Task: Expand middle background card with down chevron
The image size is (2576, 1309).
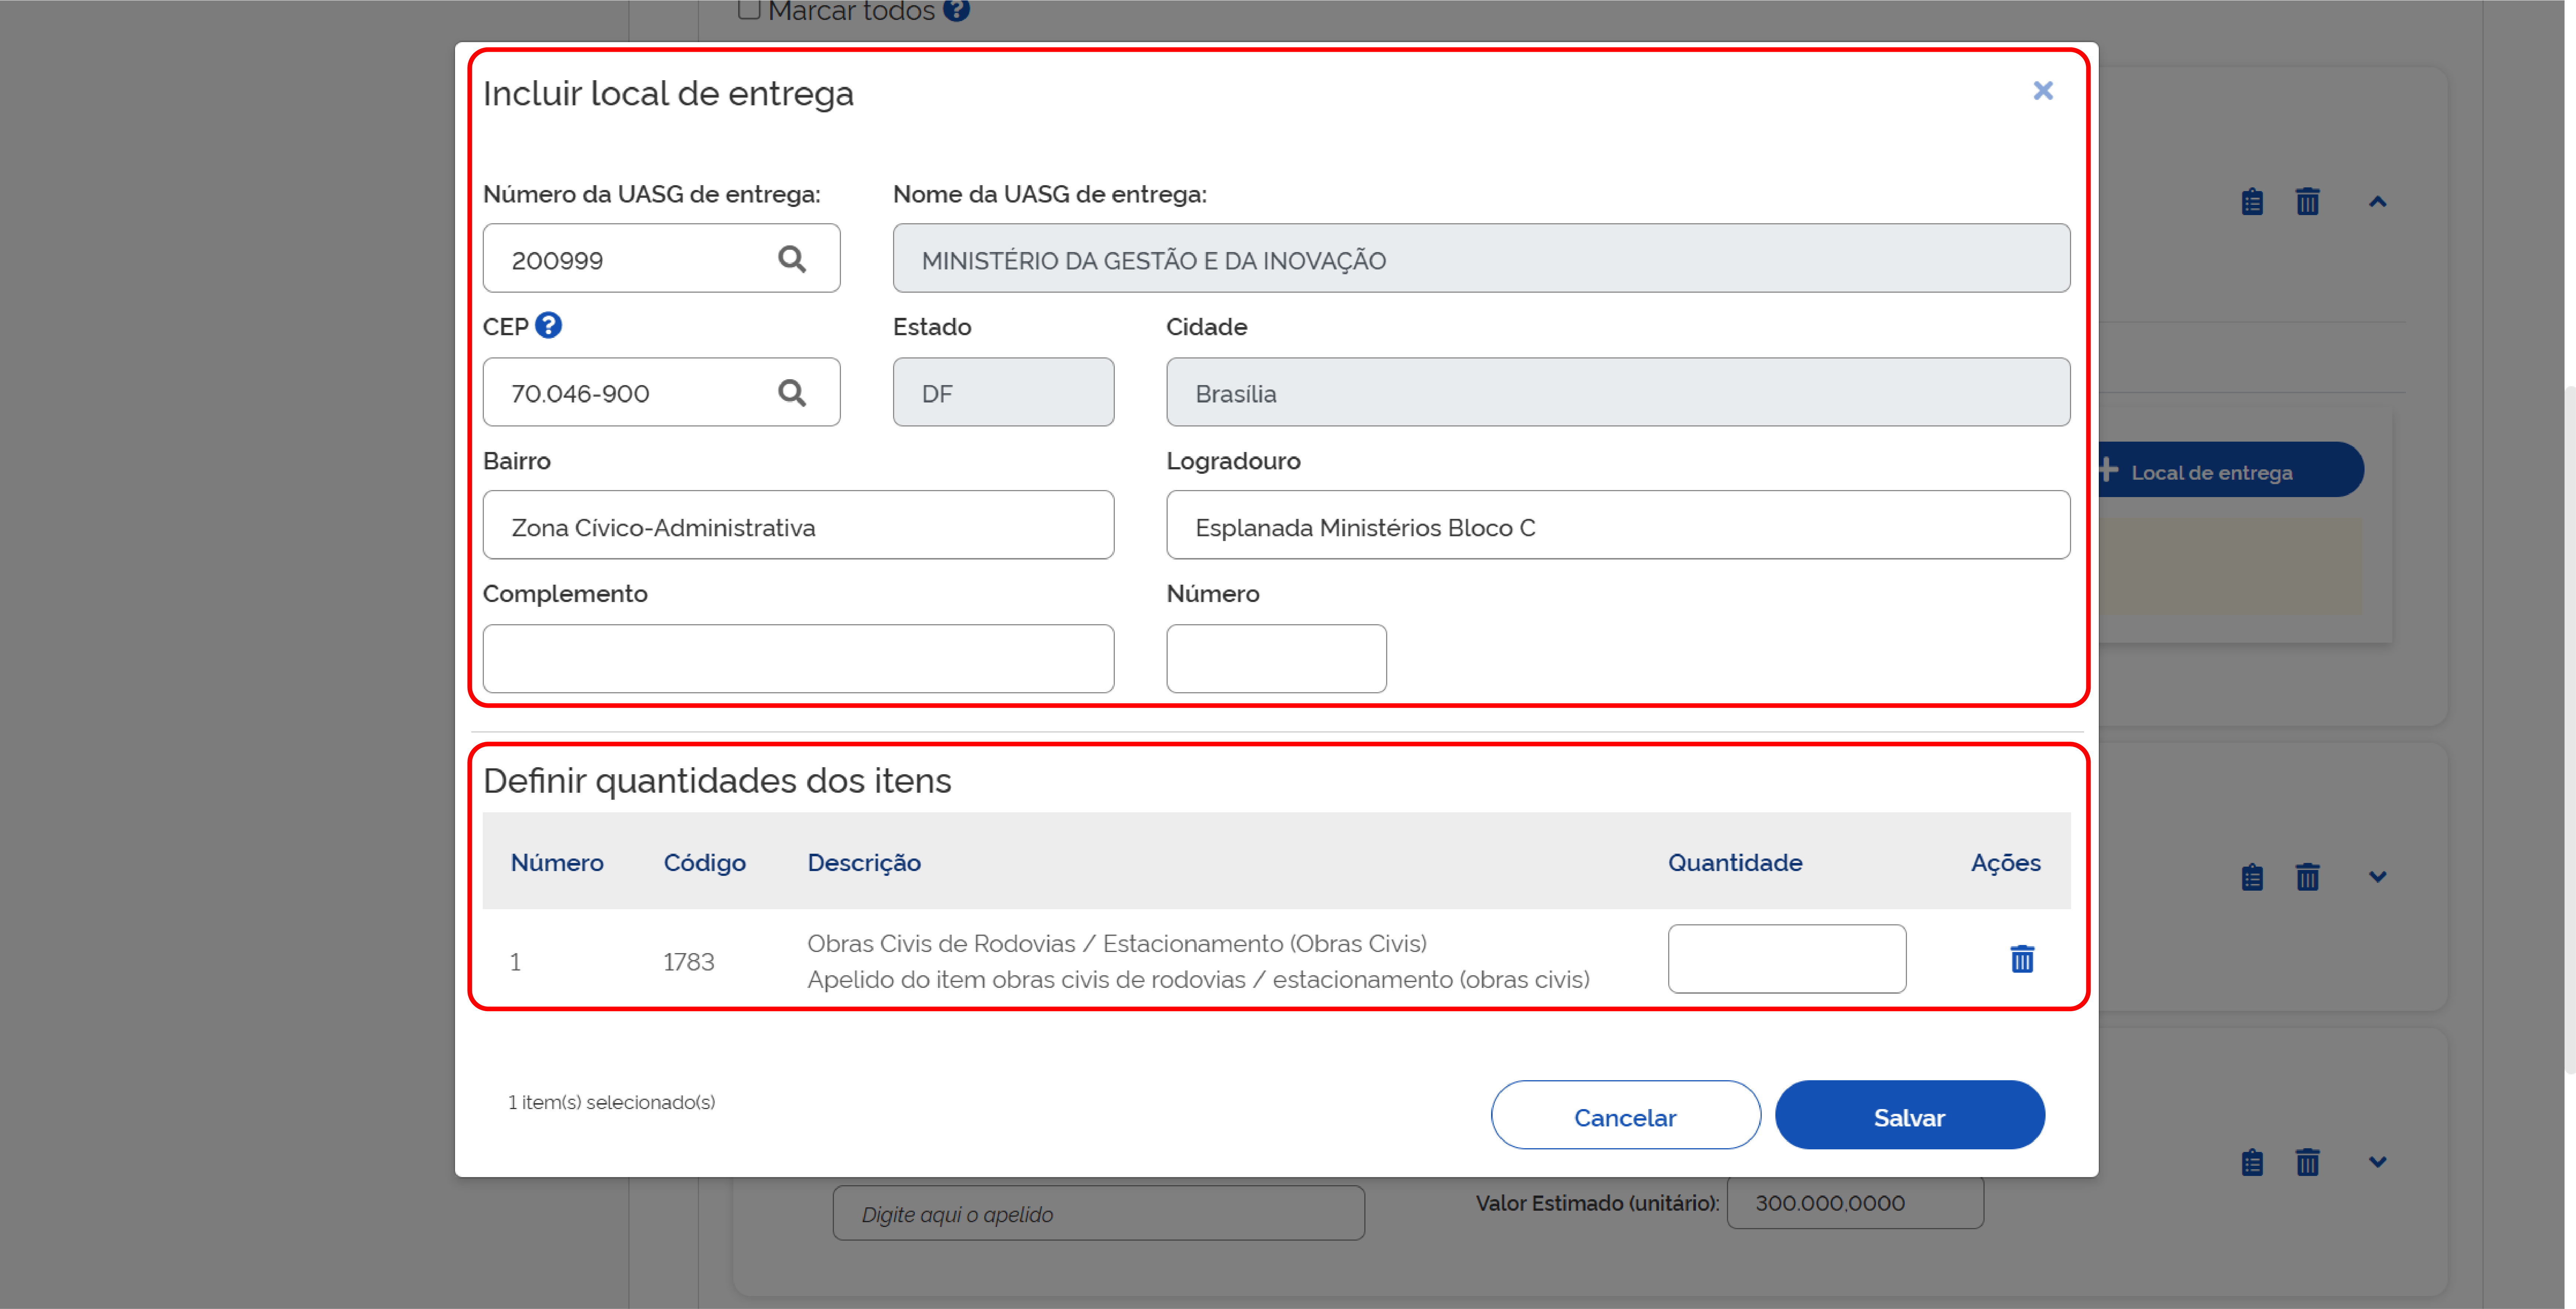Action: tap(2377, 877)
